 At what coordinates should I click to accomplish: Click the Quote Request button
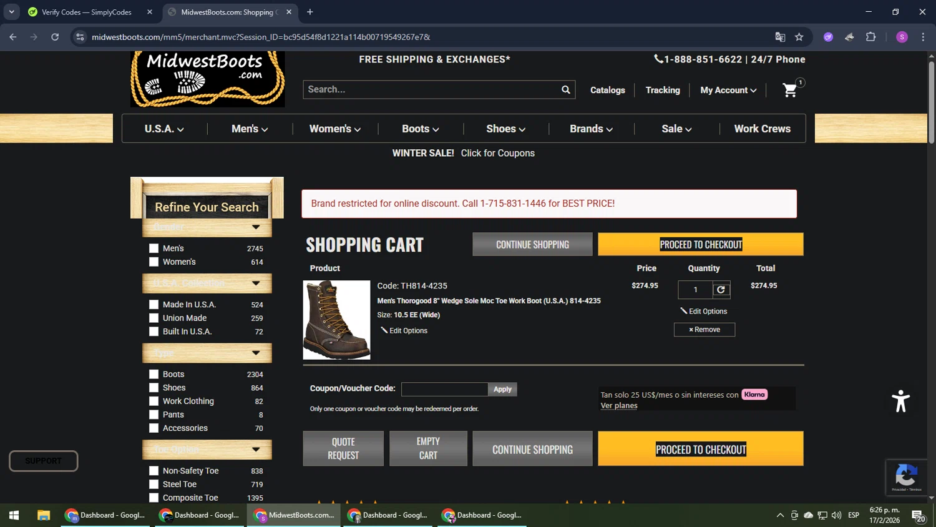[343, 448]
